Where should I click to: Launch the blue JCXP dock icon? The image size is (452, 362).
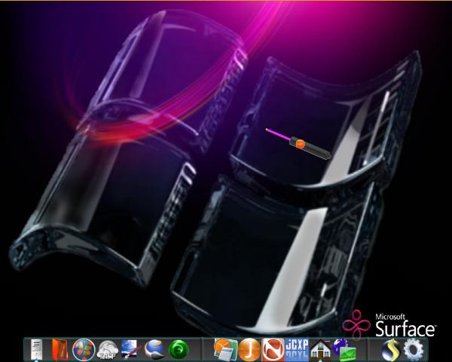coord(297,349)
